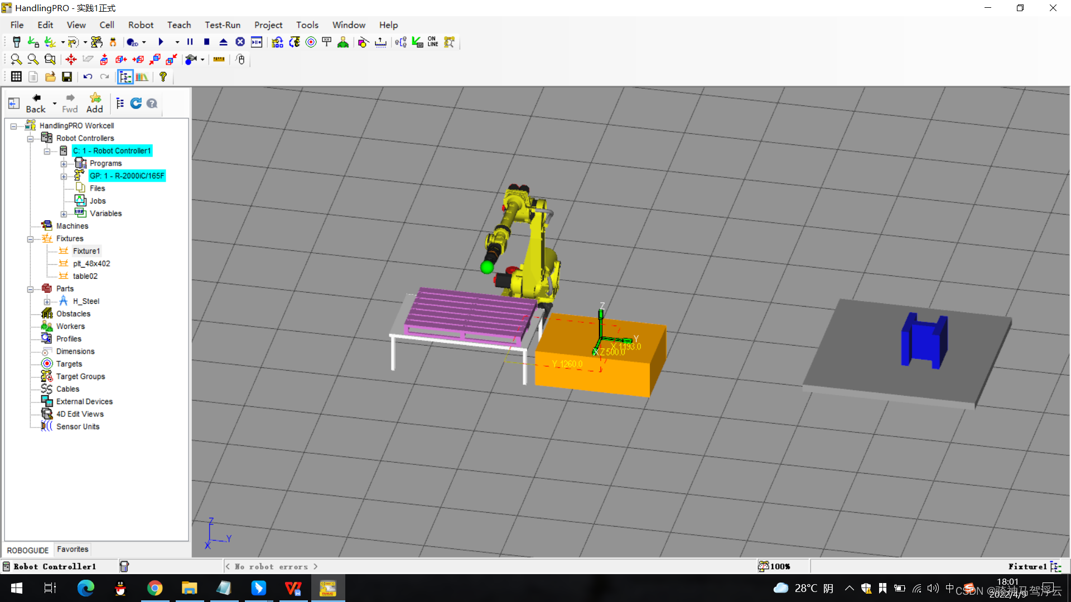Open the Back history dropdown arrow
Viewport: 1071px width, 602px height.
(x=54, y=103)
